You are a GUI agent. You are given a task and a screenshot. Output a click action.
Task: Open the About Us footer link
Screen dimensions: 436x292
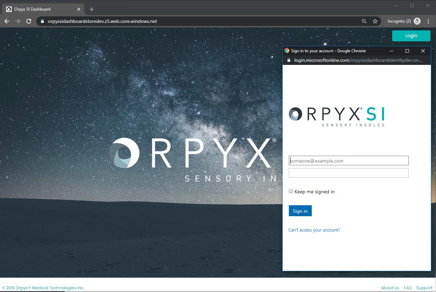[x=390, y=288]
